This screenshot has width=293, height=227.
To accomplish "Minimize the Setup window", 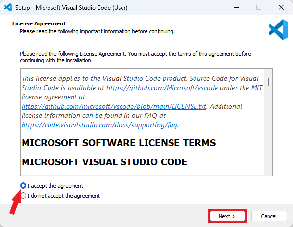I will point(237,8).
